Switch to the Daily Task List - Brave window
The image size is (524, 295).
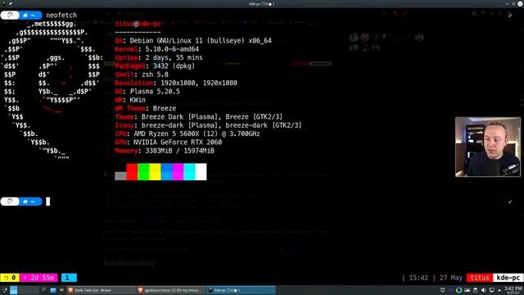(x=101, y=290)
